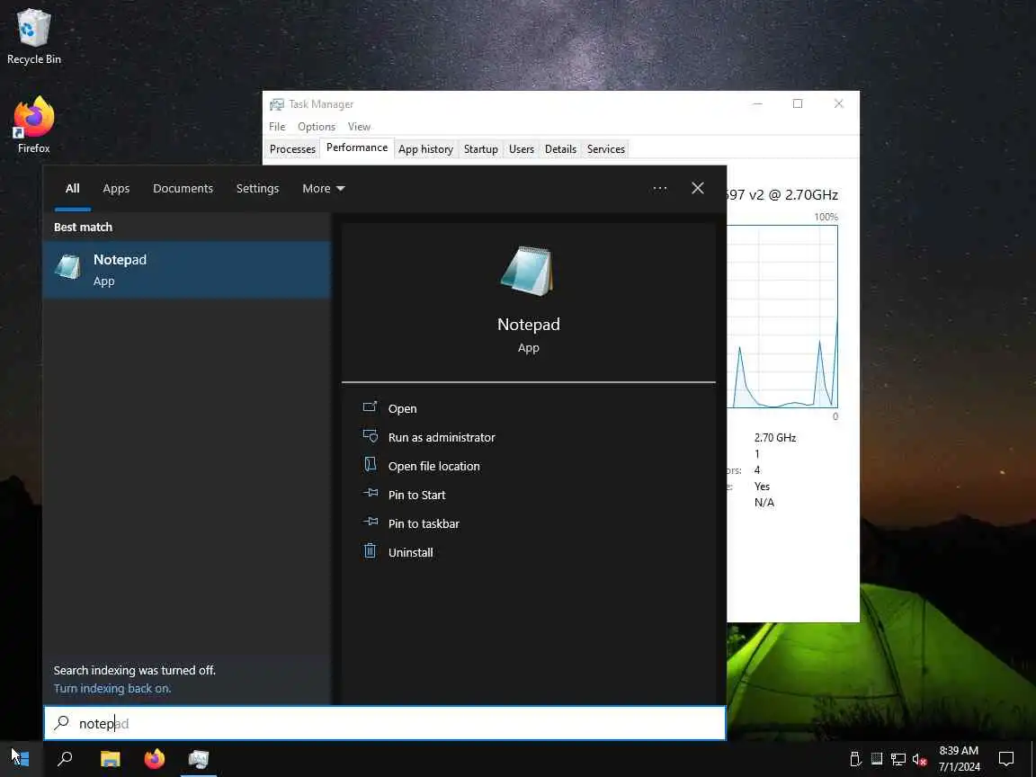The width and height of the screenshot is (1036, 777).
Task: Click the Run as administrator shield icon
Action: (370, 437)
